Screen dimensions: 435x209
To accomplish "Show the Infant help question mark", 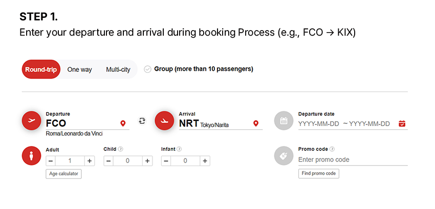I will (179, 149).
